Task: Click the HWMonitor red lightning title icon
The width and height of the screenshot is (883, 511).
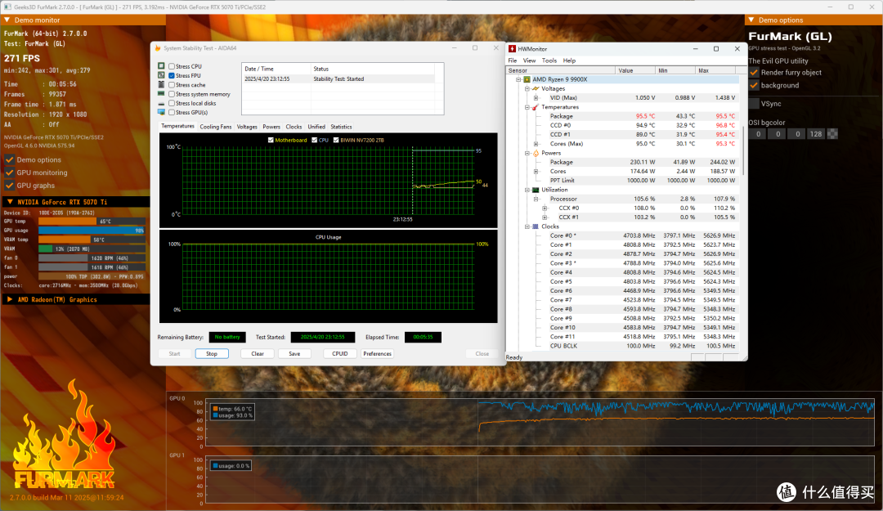Action: tap(512, 49)
